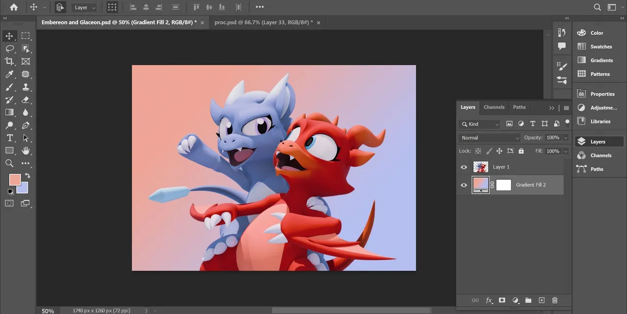The width and height of the screenshot is (627, 314).
Task: Open the Move tool preset picker arrow
Action: click(x=45, y=7)
